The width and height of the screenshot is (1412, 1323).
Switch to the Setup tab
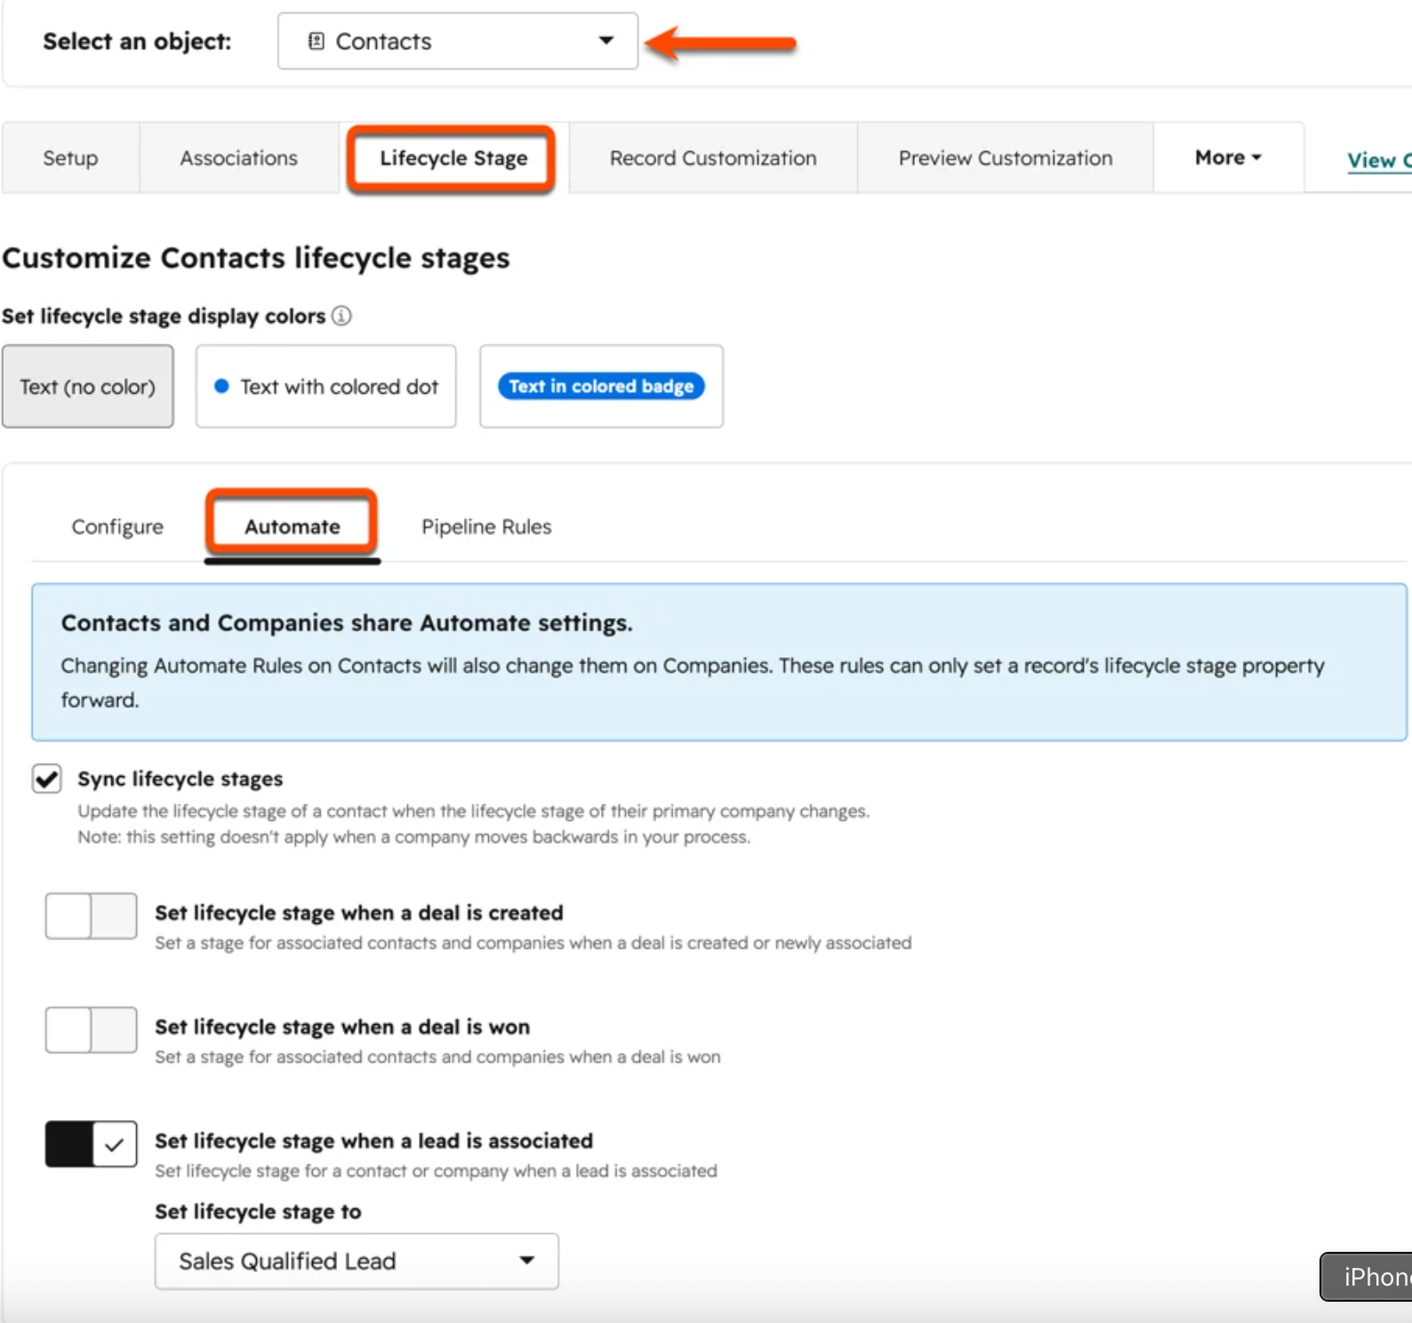(70, 158)
